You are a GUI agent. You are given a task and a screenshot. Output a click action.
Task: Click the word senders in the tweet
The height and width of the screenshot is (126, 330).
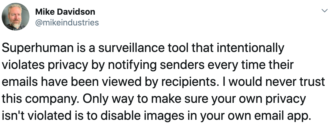(x=182, y=66)
